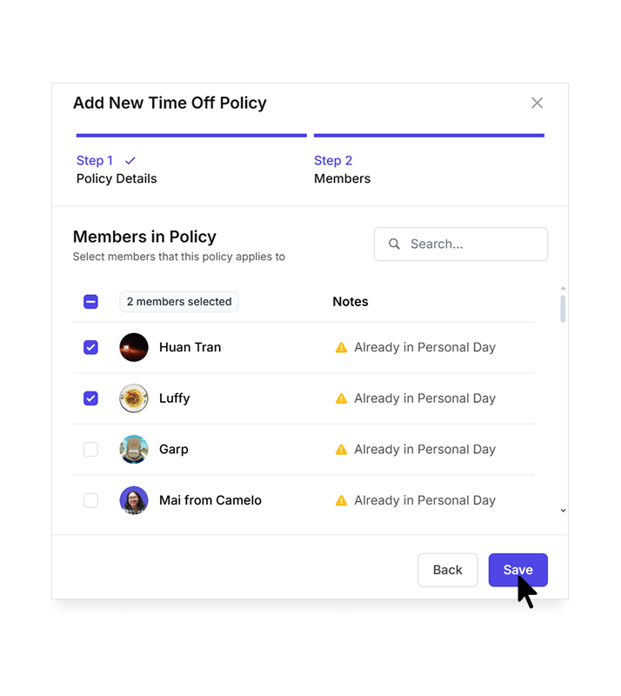Click the warning icon beside Huan Tran's note
Image resolution: width=621 pixels, height=696 pixels.
341,347
